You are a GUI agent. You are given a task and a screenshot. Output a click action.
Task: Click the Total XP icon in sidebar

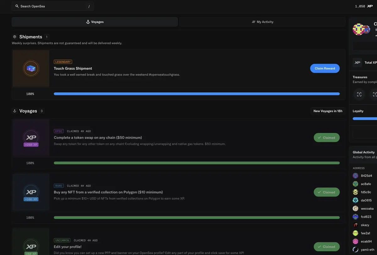[357, 63]
